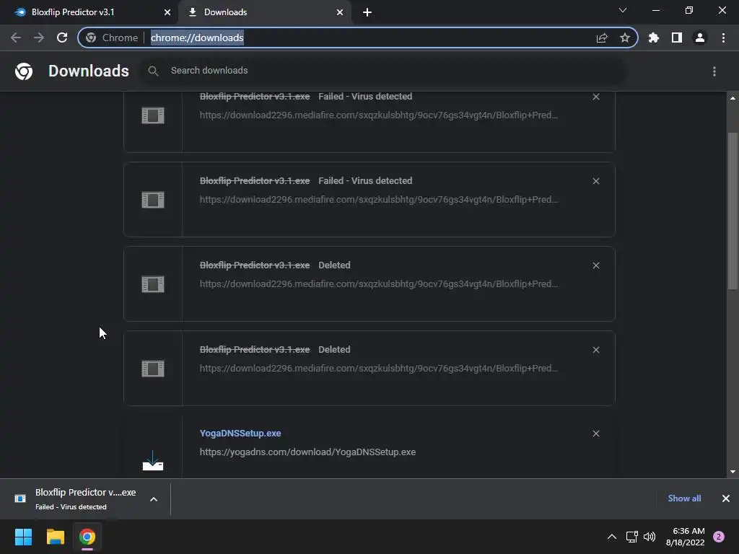Open File Explorer from the taskbar
This screenshot has height=554, width=739.
point(55,537)
